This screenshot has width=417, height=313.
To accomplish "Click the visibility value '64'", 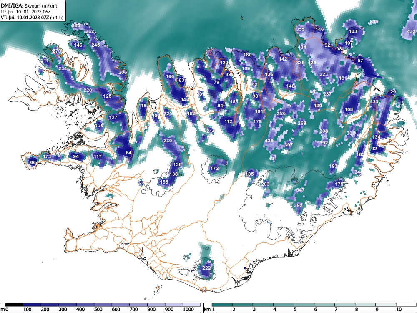I will click(128, 153).
